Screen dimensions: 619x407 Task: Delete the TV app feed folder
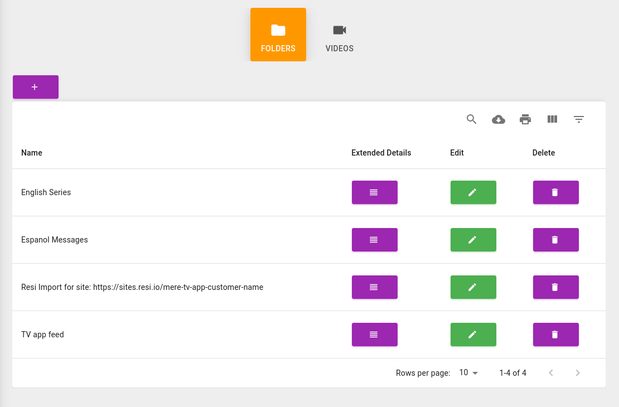(x=555, y=335)
